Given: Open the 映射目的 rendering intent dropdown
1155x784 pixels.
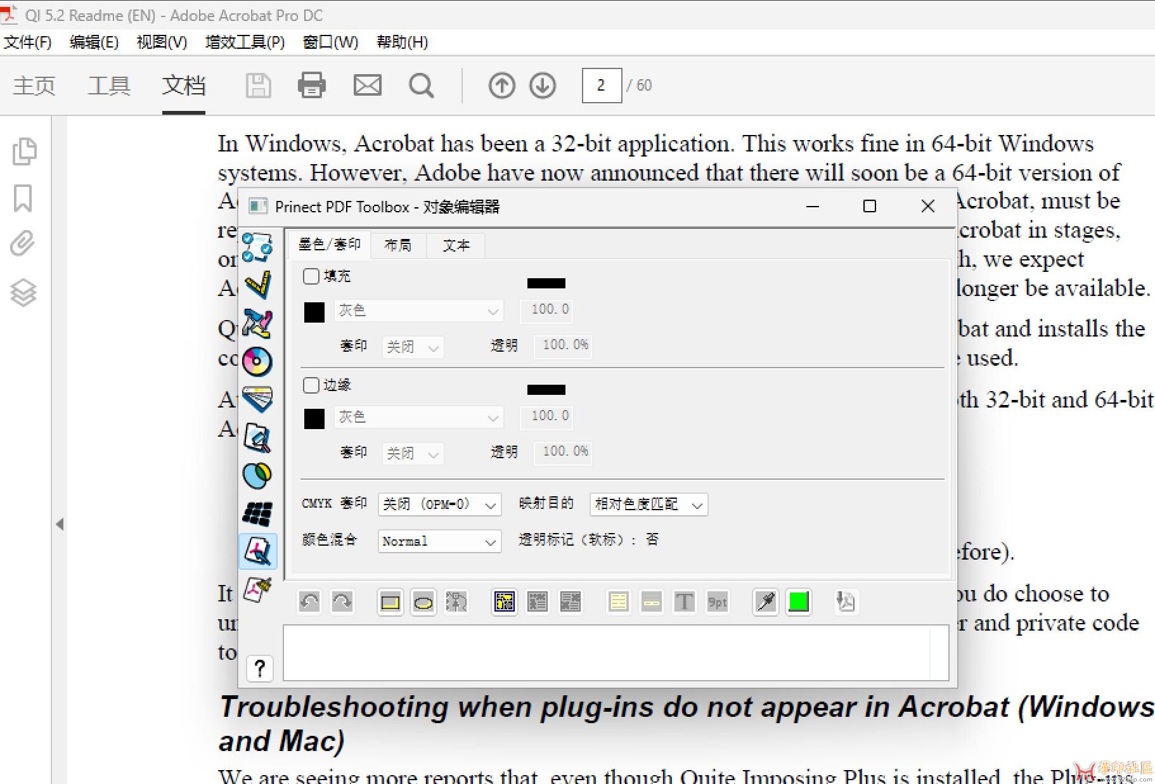Looking at the screenshot, I should pyautogui.click(x=648, y=504).
